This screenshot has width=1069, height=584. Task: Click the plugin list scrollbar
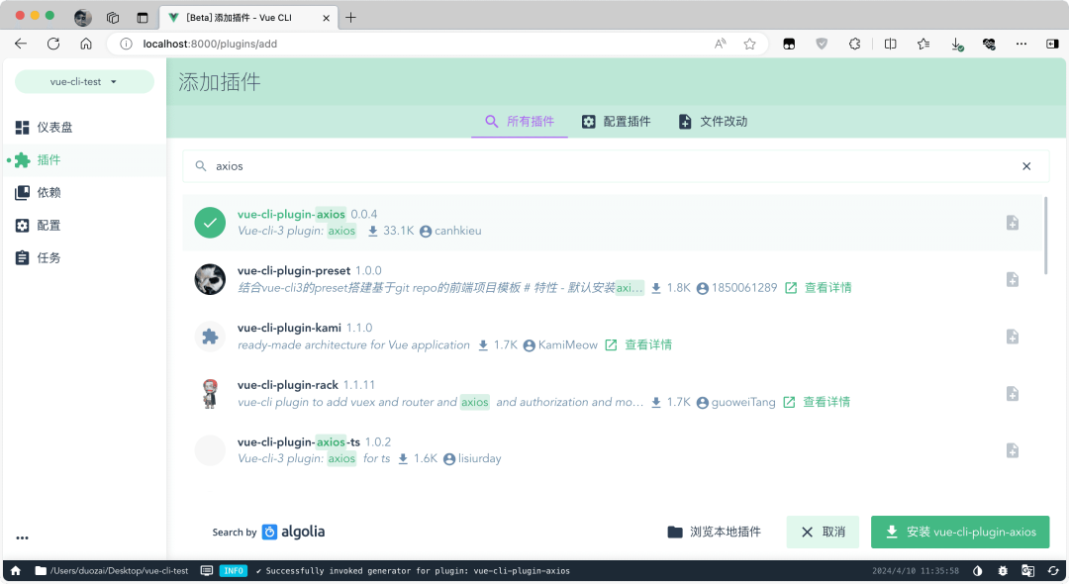tap(1046, 236)
